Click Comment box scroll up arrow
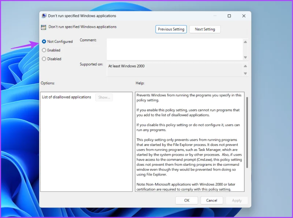 245,42
